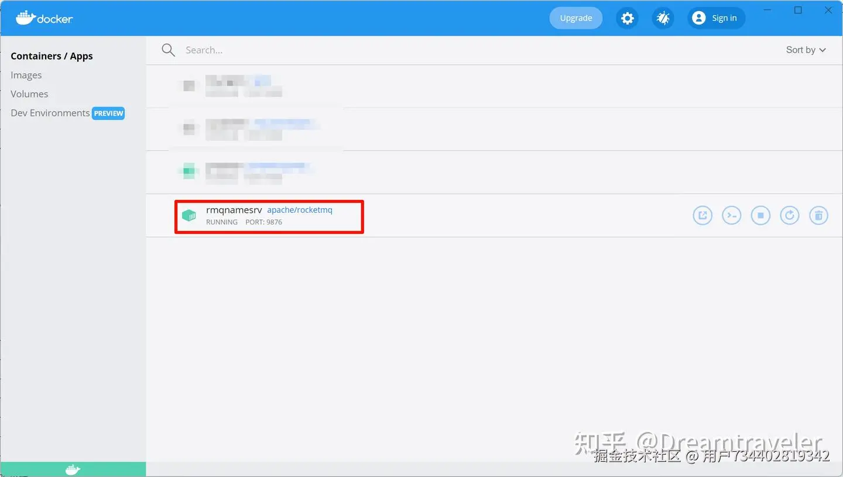Viewport: 843px width, 477px height.
Task: Click the search magnifier icon
Action: click(169, 50)
